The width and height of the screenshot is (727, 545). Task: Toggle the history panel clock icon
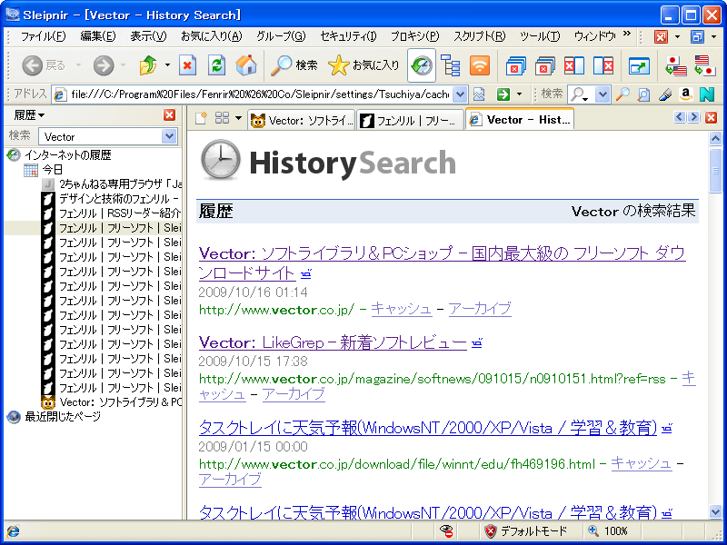point(422,65)
